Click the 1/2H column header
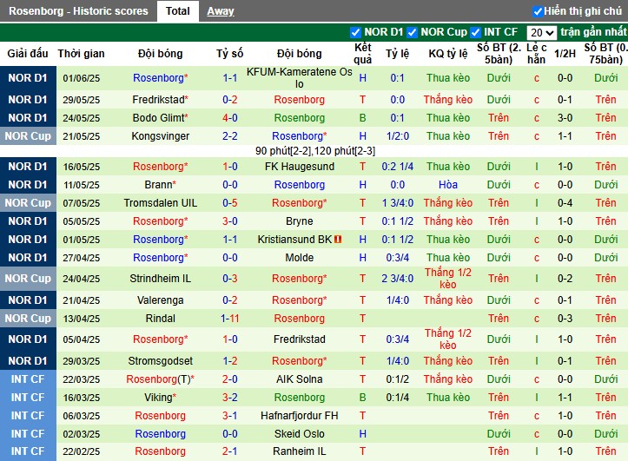 (x=565, y=54)
